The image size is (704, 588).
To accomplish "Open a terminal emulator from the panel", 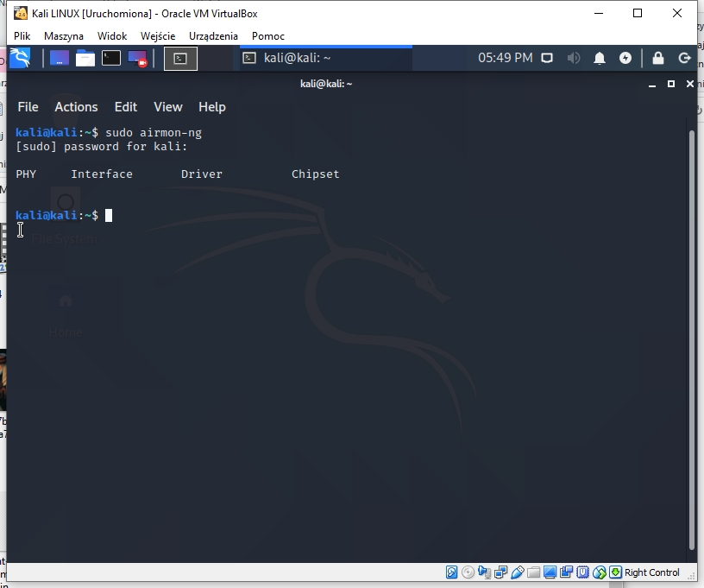I will point(110,58).
